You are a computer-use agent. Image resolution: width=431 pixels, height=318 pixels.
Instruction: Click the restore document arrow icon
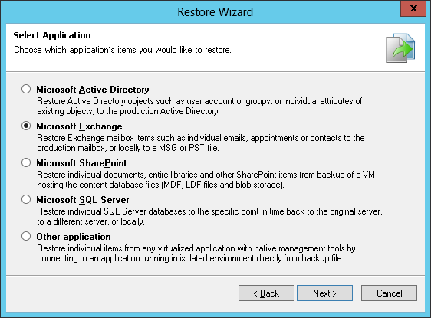click(400, 48)
